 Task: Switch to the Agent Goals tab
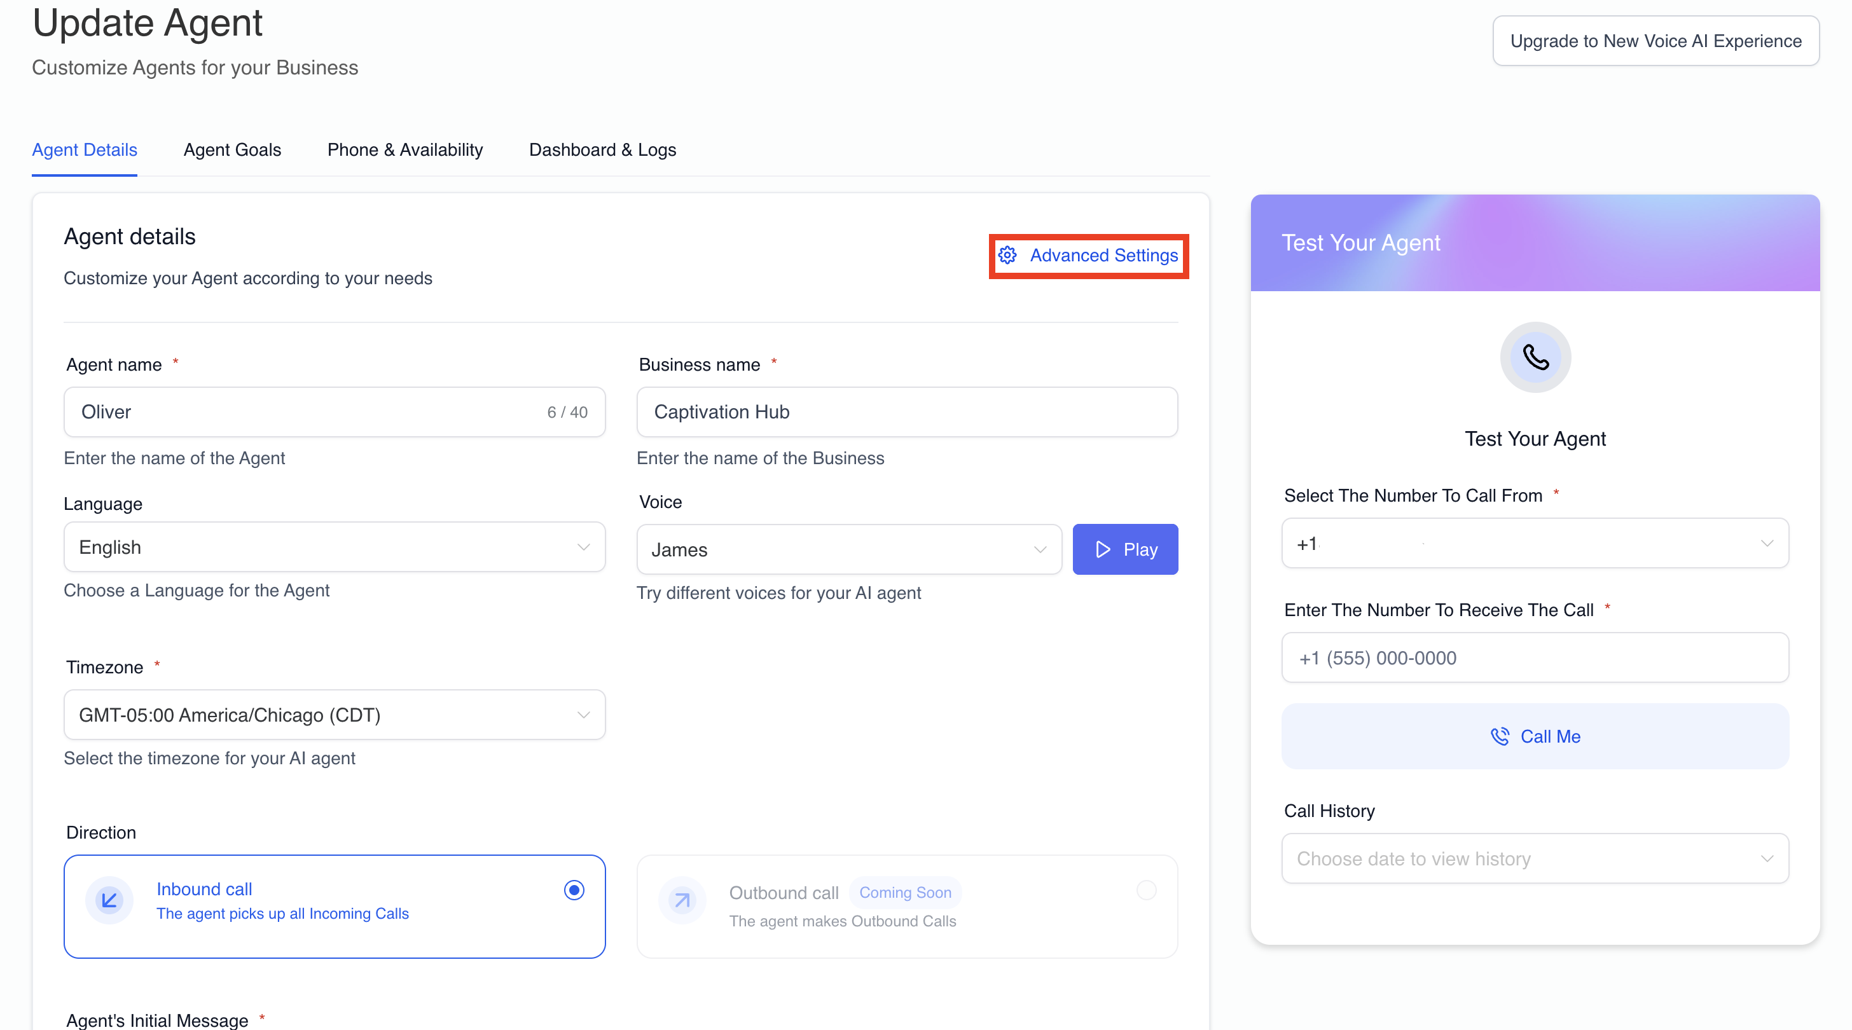pyautogui.click(x=232, y=149)
